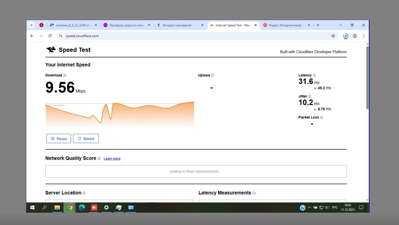Pause the running speed test
399x225 pixels.
[x=59, y=139]
